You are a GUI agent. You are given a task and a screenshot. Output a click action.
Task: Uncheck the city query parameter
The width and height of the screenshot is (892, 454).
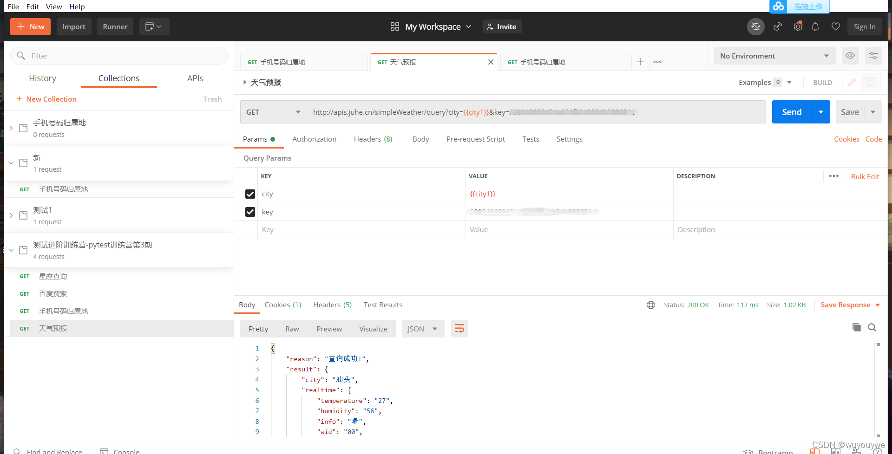click(250, 194)
